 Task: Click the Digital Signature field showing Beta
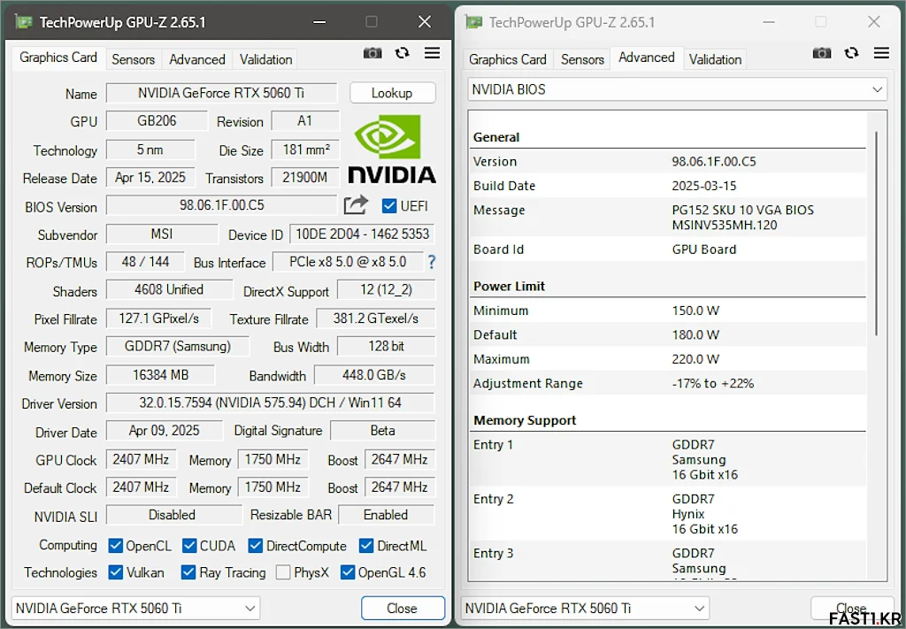382,430
